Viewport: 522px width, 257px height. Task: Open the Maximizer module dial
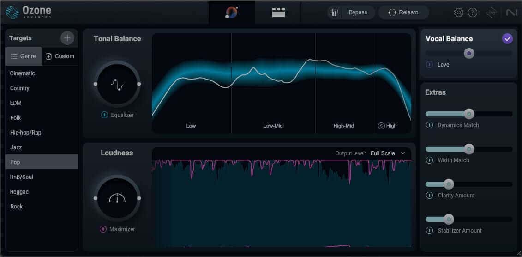tap(117, 198)
